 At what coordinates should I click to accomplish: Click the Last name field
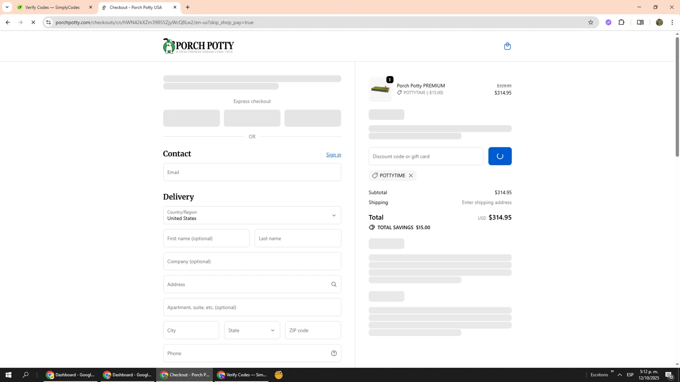[298, 239]
